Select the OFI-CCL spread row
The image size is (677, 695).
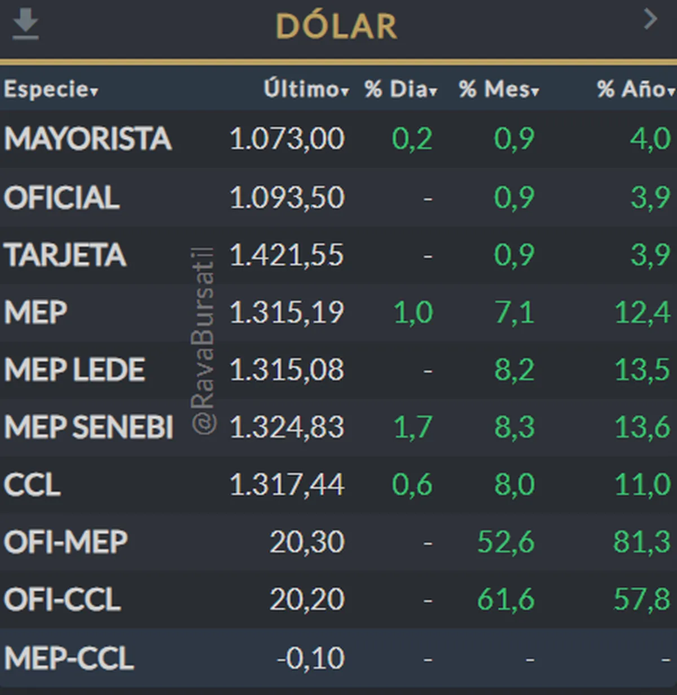pyautogui.click(x=338, y=600)
